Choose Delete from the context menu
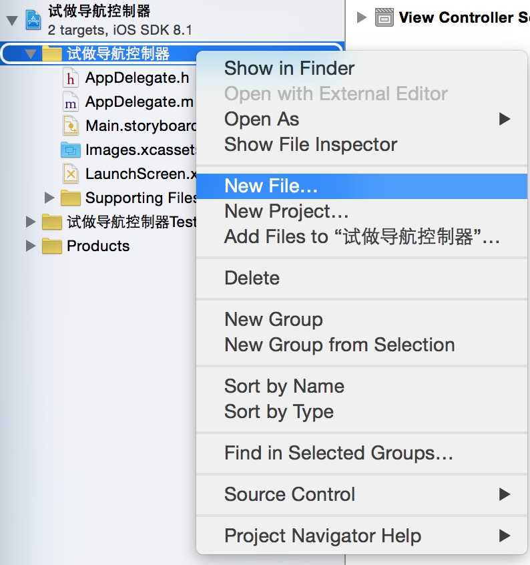This screenshot has height=565, width=530. pos(252,278)
